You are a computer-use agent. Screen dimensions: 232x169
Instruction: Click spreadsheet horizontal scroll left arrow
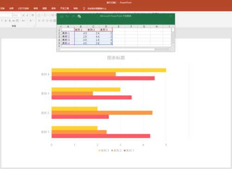(58, 49)
